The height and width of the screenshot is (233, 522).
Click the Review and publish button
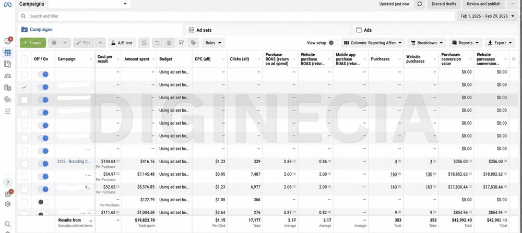coord(483,4)
